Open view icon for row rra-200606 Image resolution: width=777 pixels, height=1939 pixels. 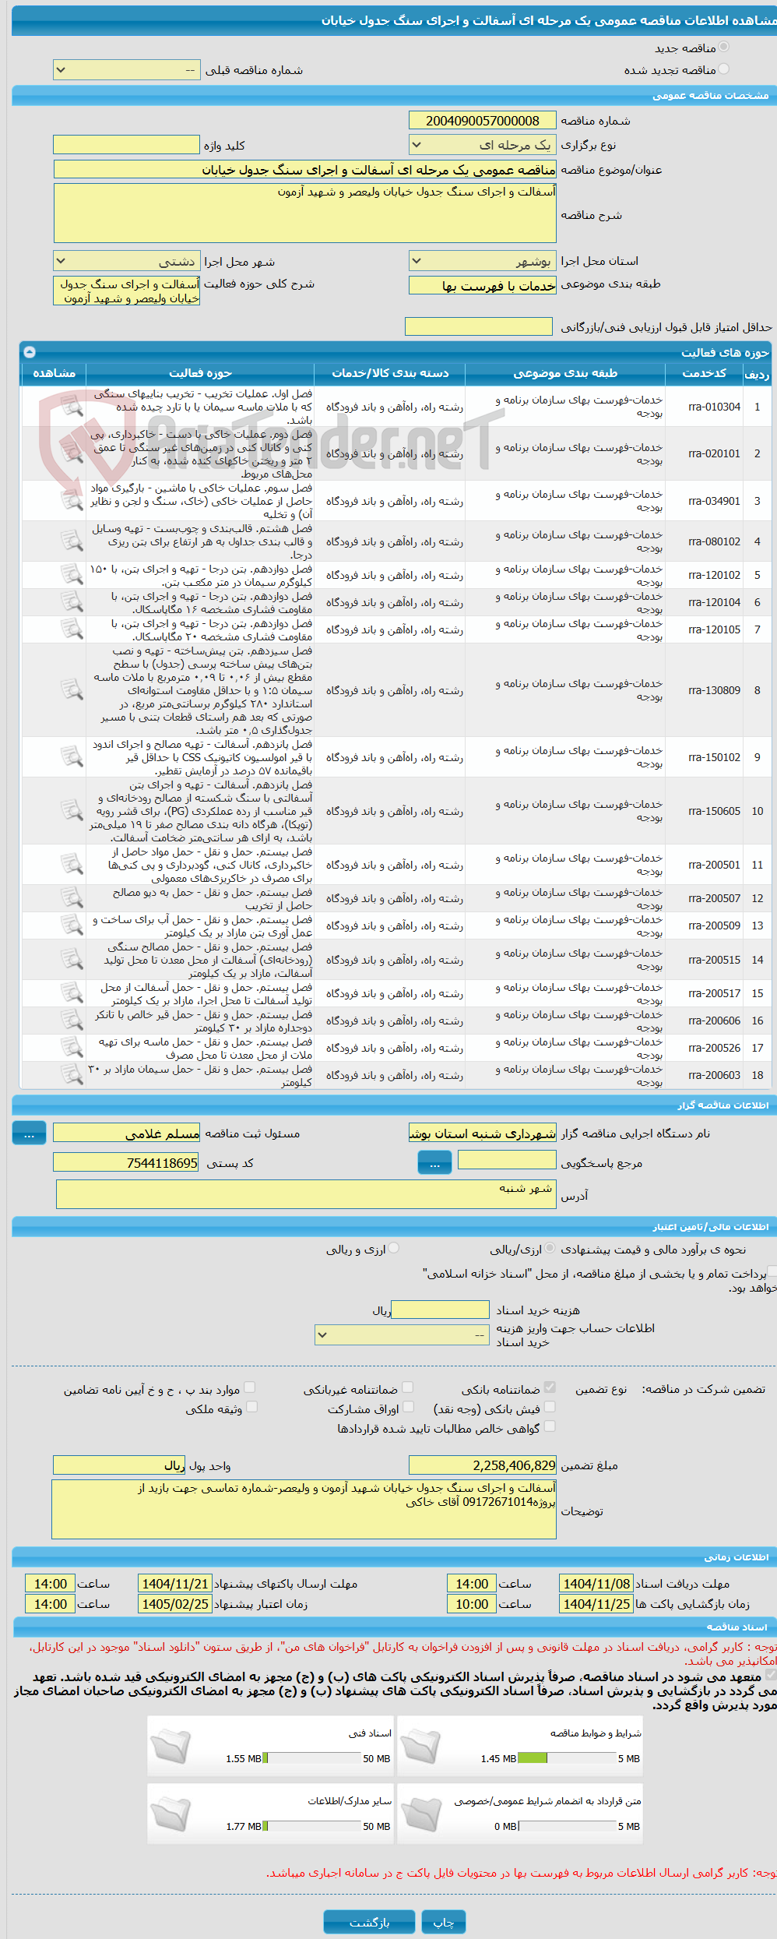(72, 1021)
